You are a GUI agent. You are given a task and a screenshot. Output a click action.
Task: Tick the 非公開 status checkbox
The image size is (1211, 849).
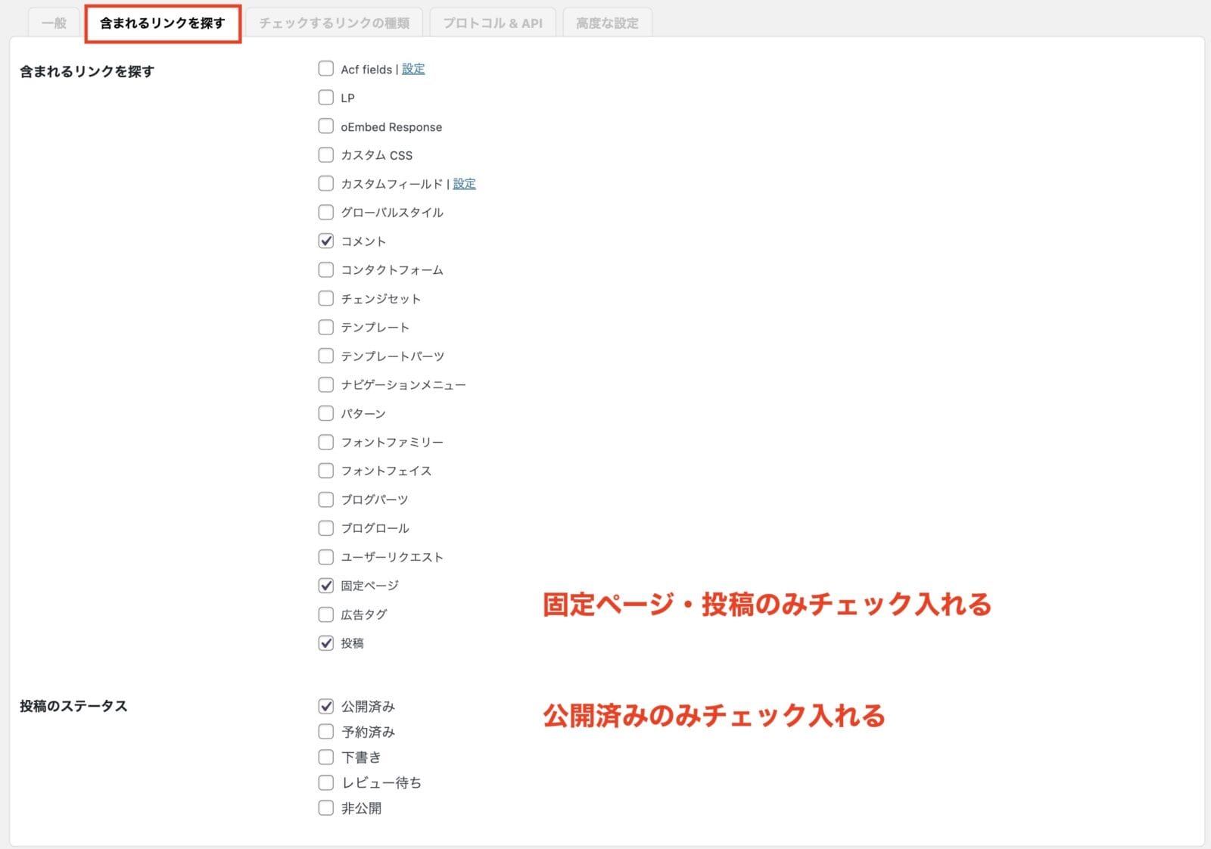pyautogui.click(x=326, y=808)
